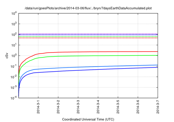
Task: Select the 2014-3-3 date tick label
Action: [78, 107]
